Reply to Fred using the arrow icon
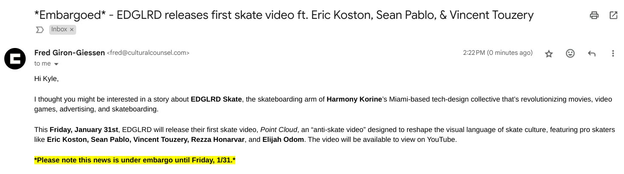624x174 pixels. click(592, 54)
